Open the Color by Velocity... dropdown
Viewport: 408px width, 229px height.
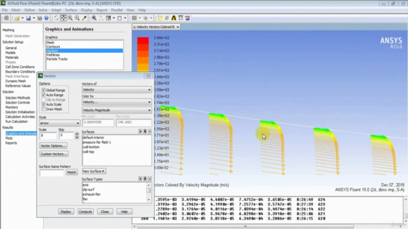[117, 102]
